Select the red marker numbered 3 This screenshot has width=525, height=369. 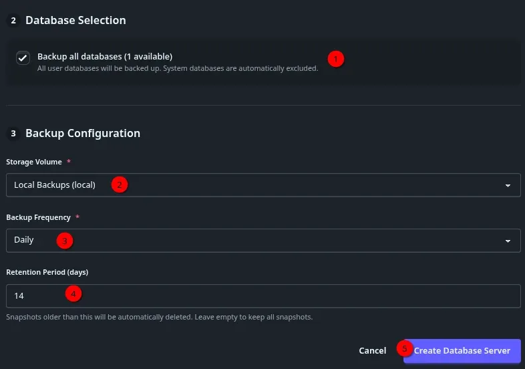click(x=64, y=241)
